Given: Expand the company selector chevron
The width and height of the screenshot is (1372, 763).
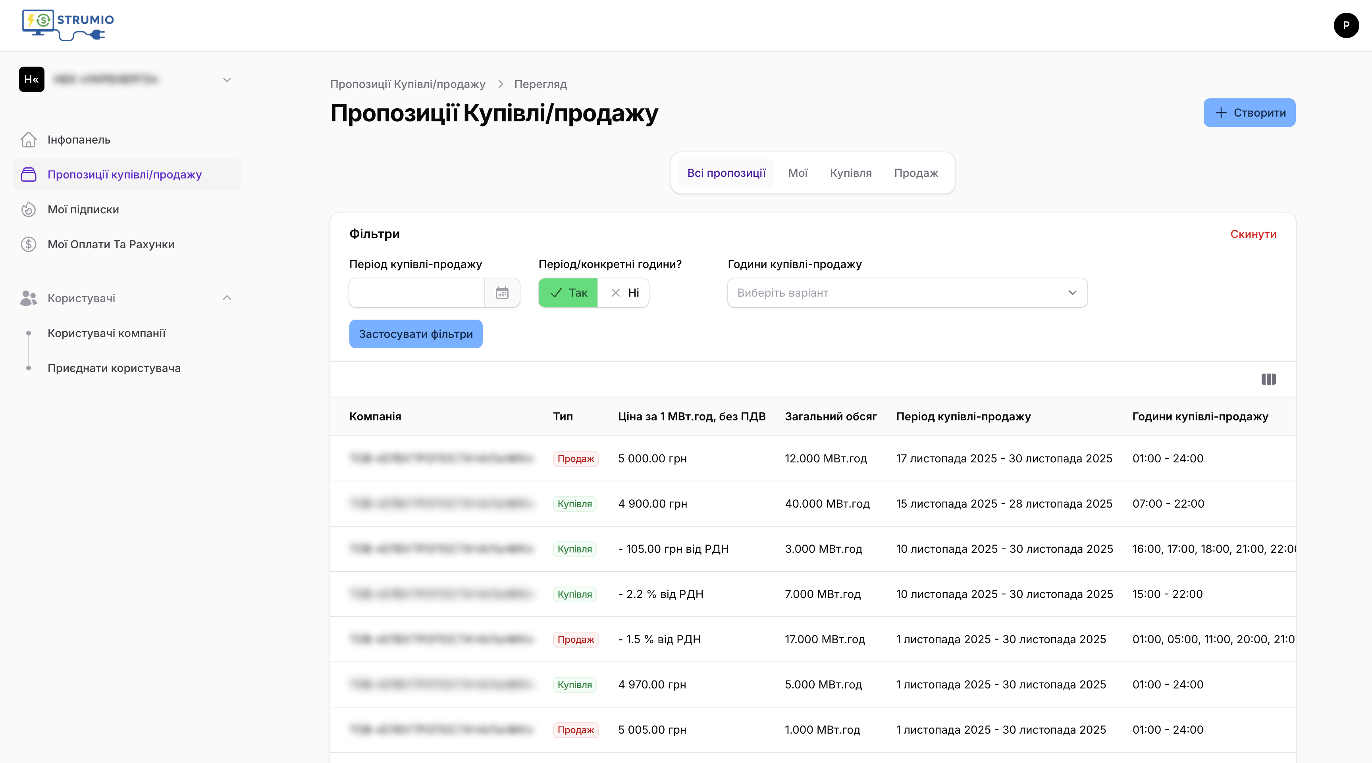Looking at the screenshot, I should [x=227, y=80].
